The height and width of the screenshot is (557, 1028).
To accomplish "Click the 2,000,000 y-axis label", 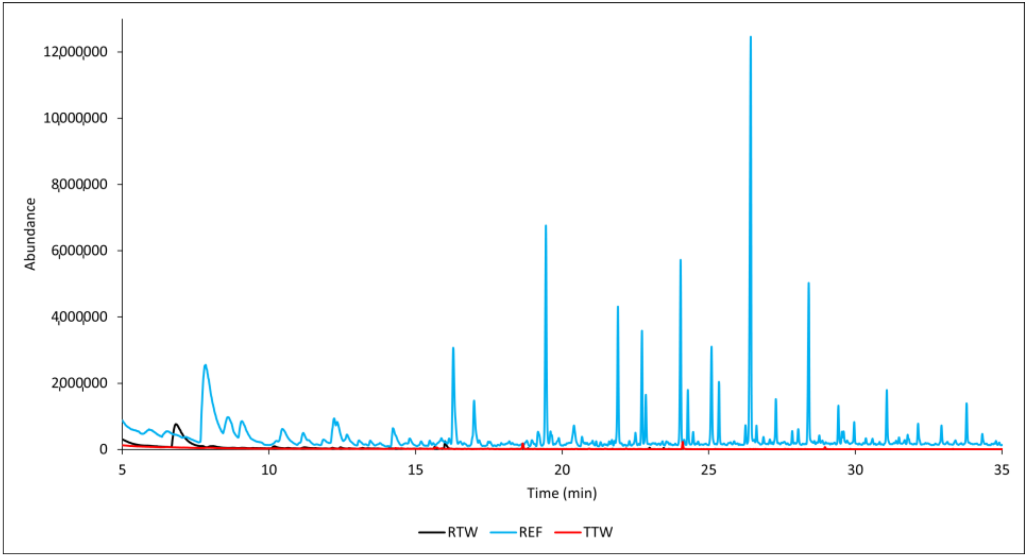I will click(79, 383).
